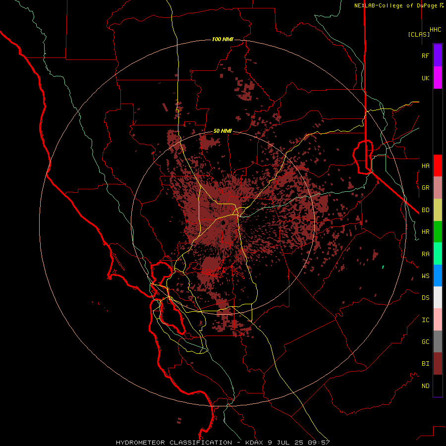The image size is (446, 446).
Task: Select the WS blue legend swatch
Action: [x=438, y=276]
